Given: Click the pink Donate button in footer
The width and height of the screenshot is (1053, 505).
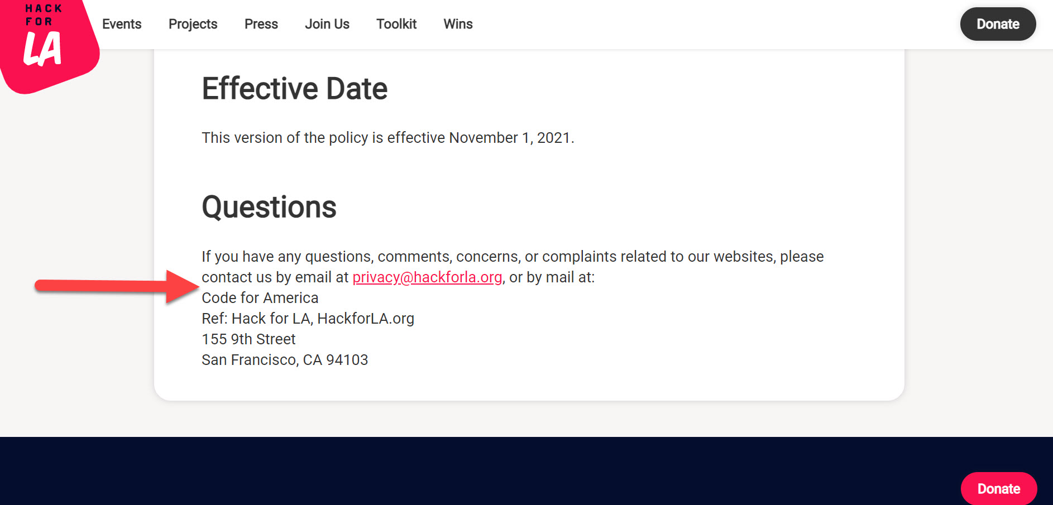Looking at the screenshot, I should pos(999,489).
